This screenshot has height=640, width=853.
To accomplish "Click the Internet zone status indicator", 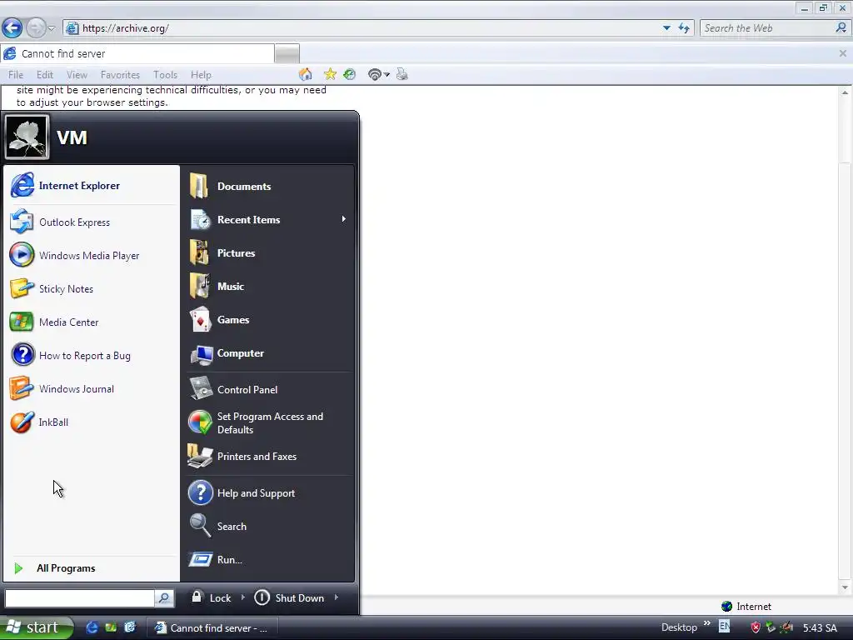I will 746,607.
